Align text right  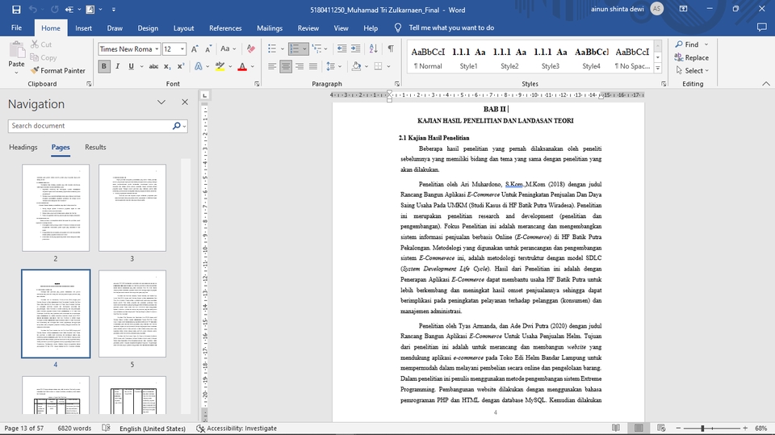(x=300, y=66)
